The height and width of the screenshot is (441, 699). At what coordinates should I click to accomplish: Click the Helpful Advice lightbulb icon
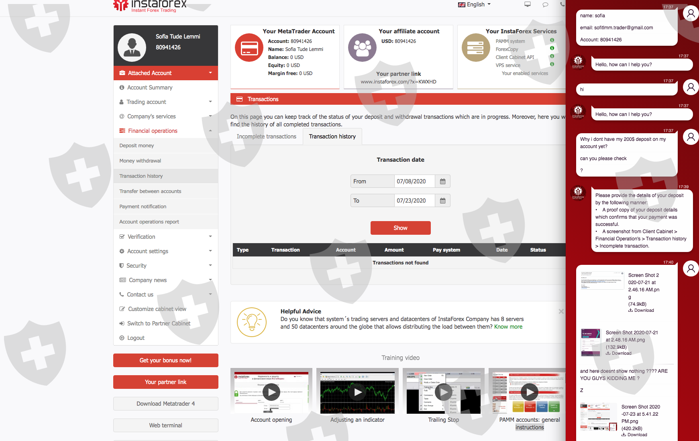pyautogui.click(x=252, y=322)
